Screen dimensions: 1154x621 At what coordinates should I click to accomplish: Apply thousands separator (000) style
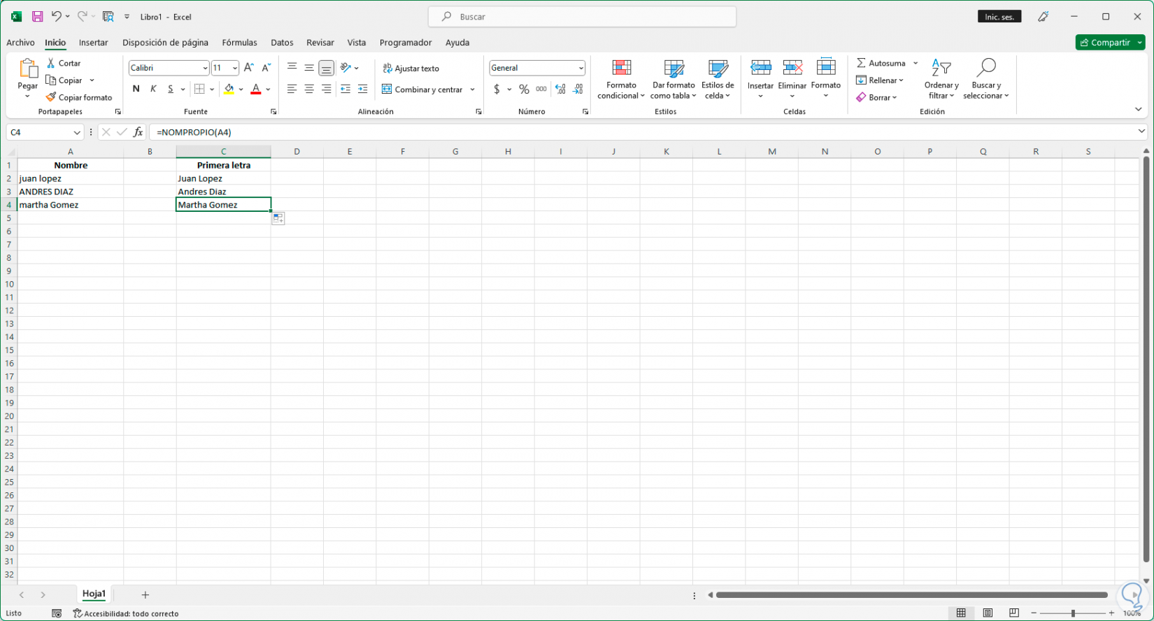[541, 89]
